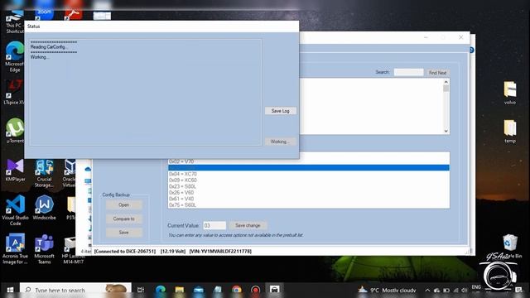
Task: Click the scroll down arrow of the top list
Action: (446, 131)
